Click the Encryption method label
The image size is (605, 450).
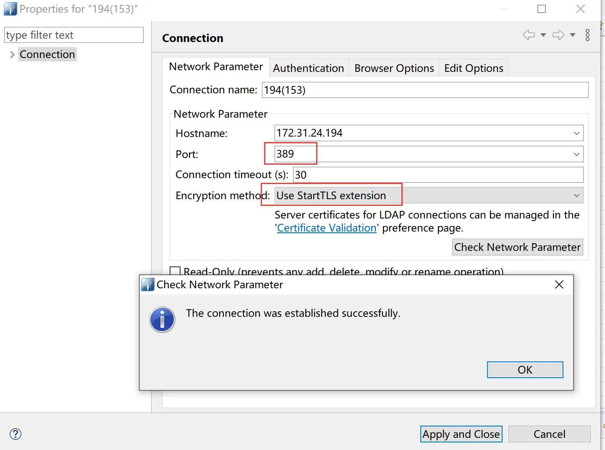click(223, 195)
